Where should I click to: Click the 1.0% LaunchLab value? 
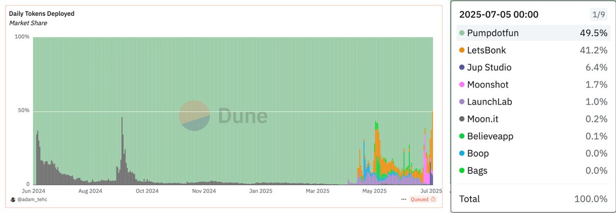pyautogui.click(x=597, y=101)
